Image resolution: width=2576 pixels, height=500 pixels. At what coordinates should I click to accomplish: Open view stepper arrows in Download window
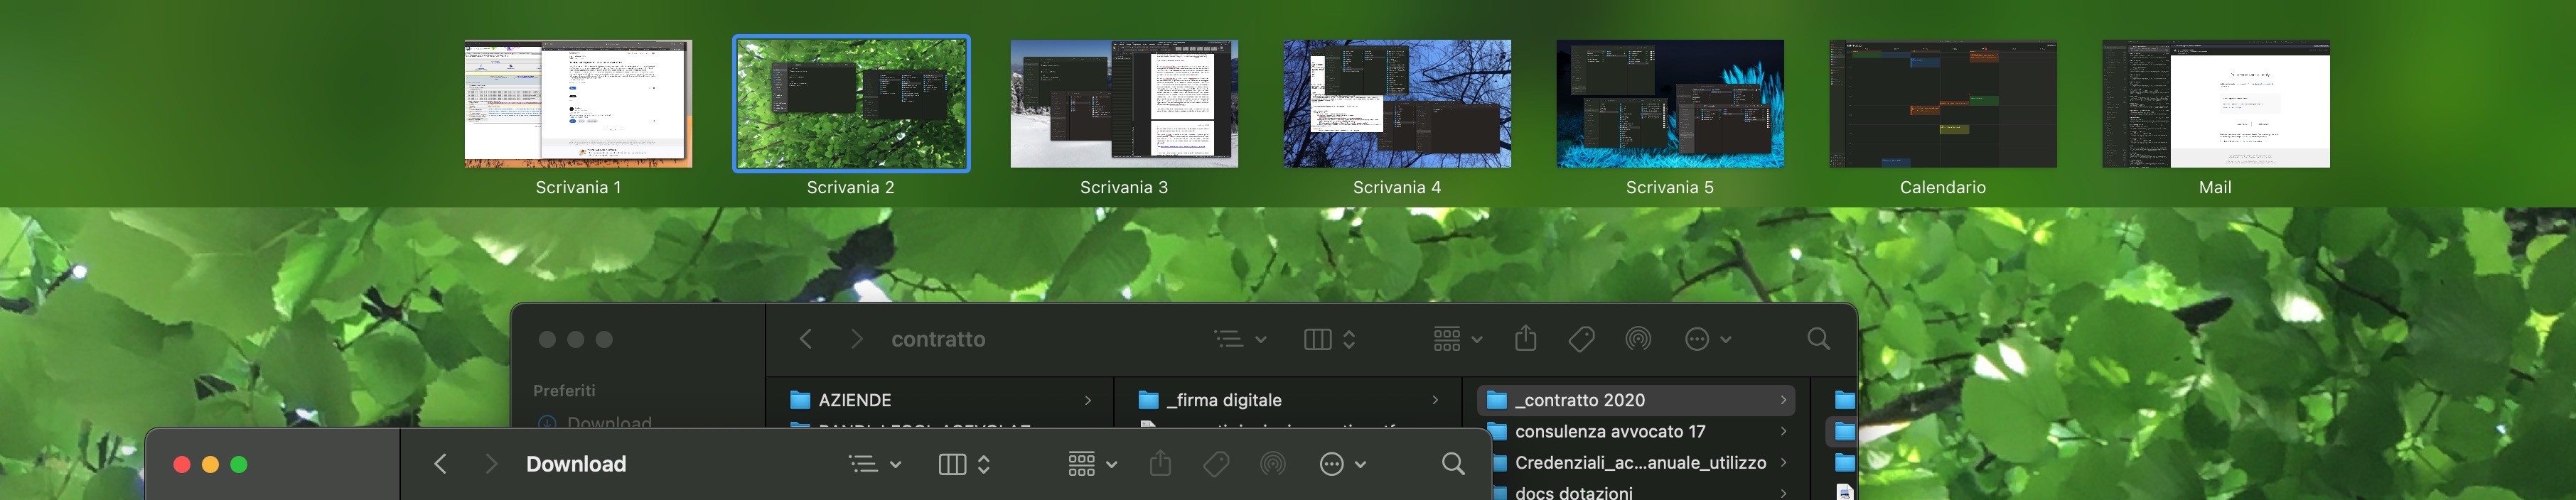984,464
